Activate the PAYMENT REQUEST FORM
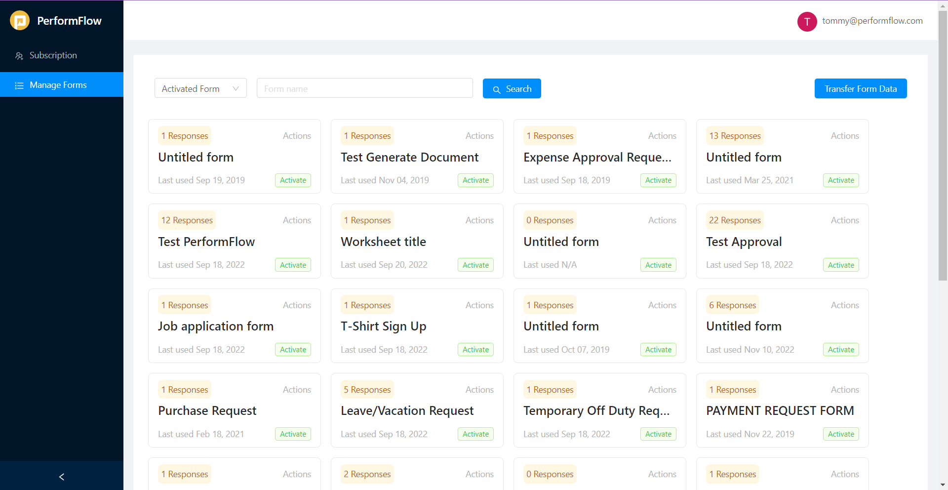 click(841, 434)
